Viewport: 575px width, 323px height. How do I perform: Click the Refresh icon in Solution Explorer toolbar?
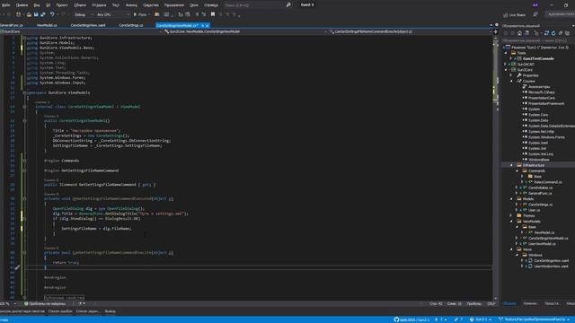[553, 33]
